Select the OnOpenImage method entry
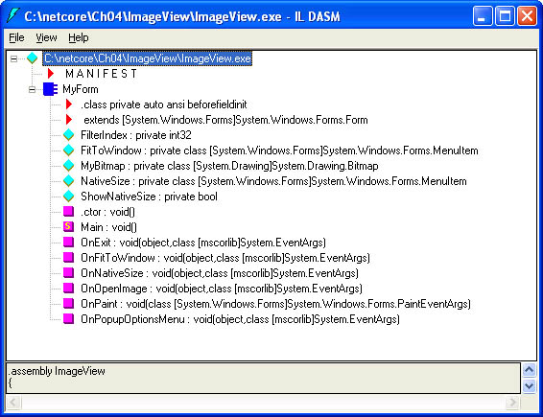 pos(222,289)
